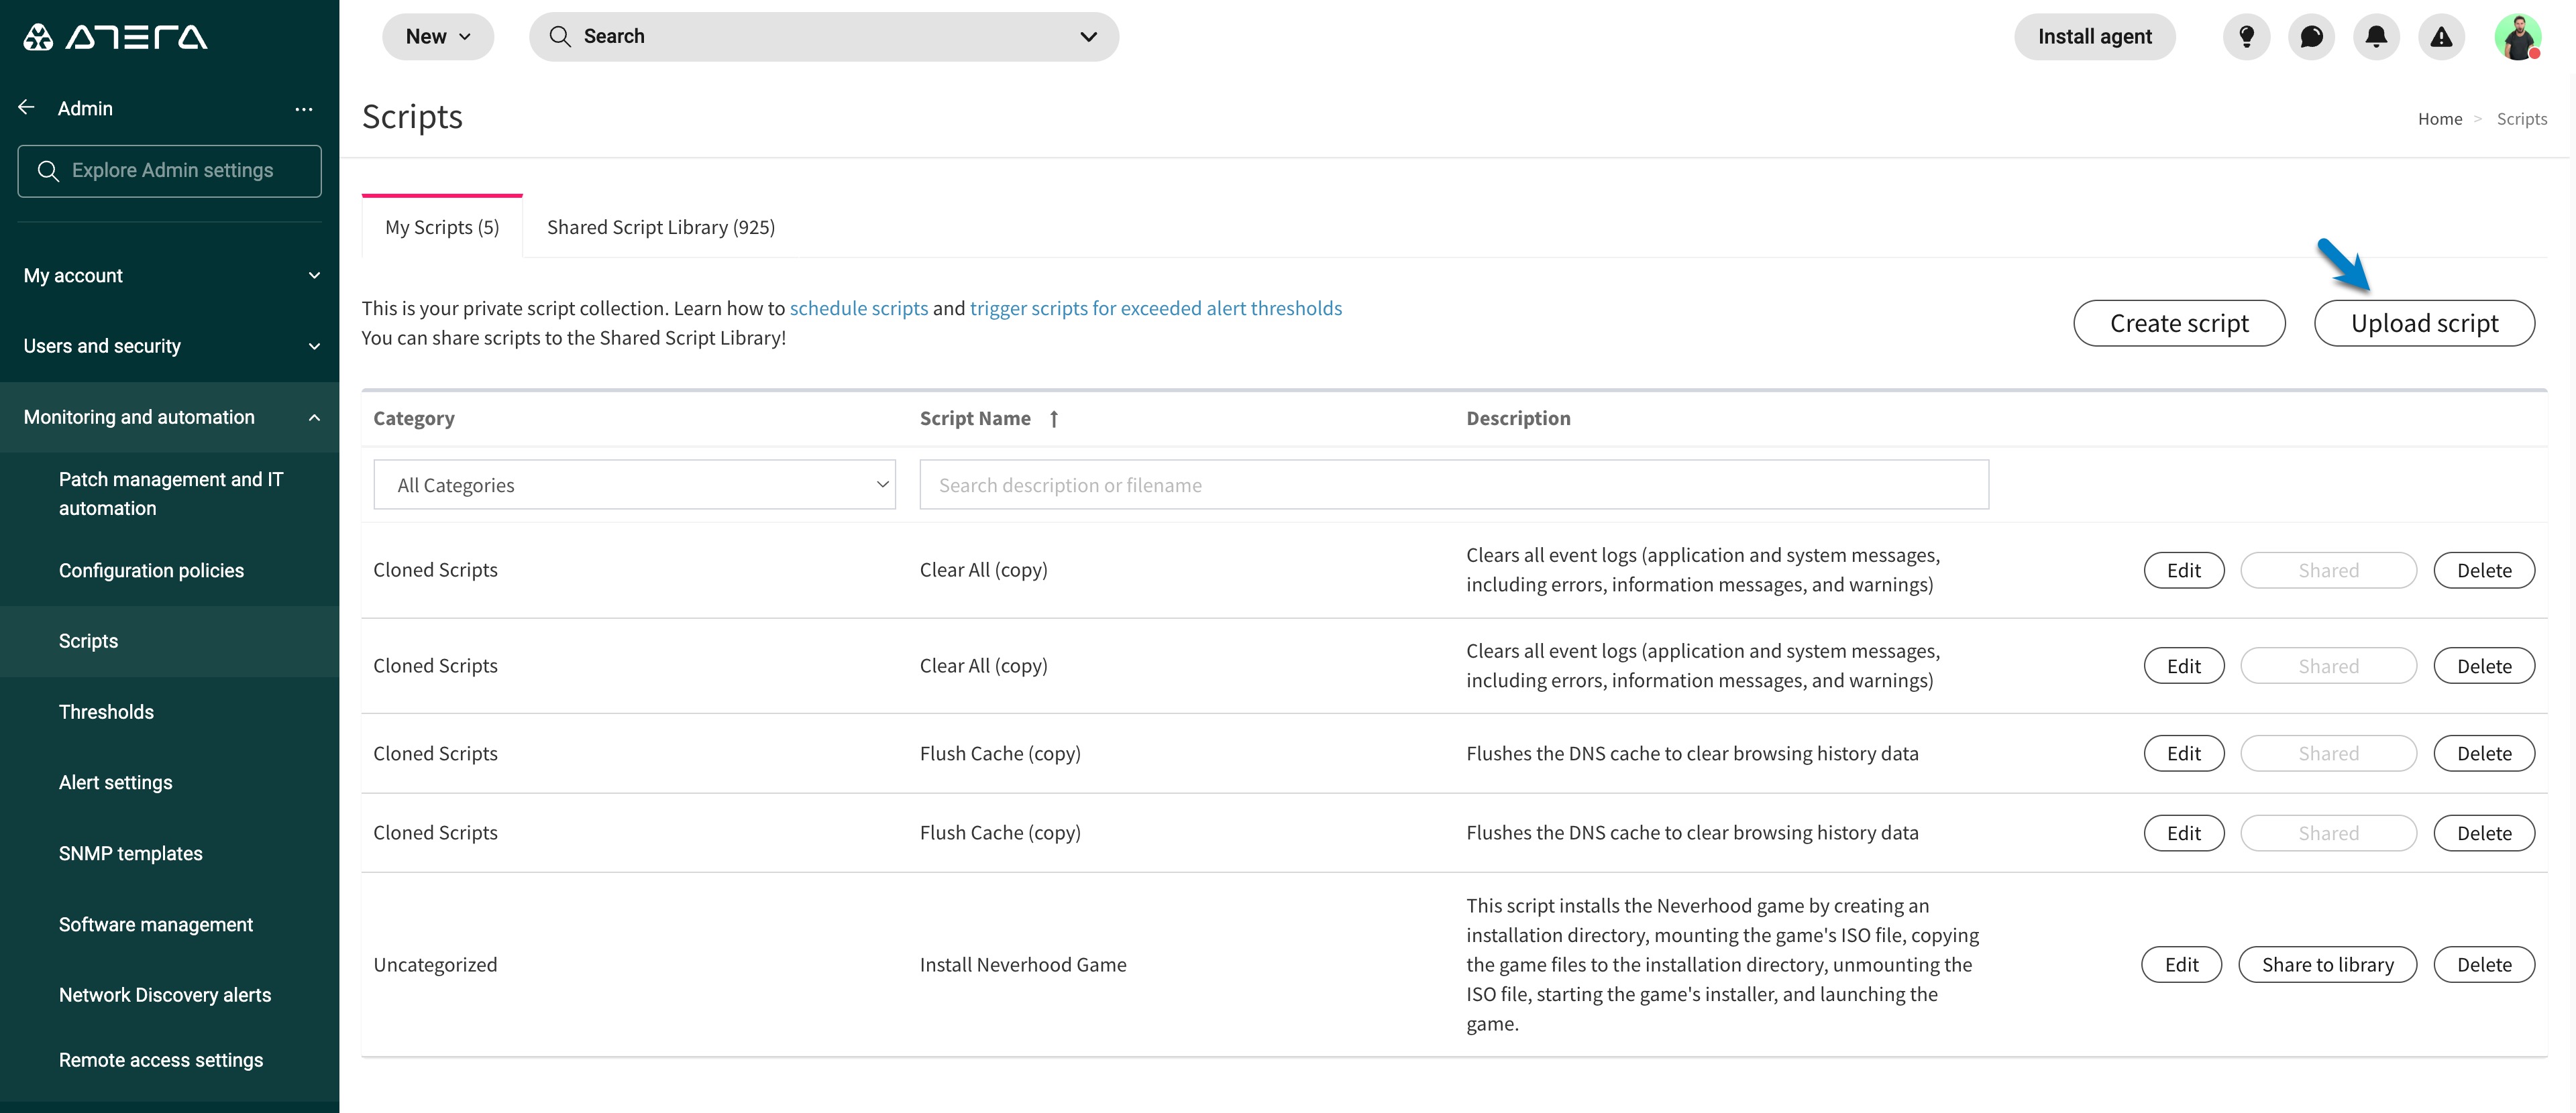Image resolution: width=2576 pixels, height=1113 pixels.
Task: Open the ideas lightbulb panel
Action: 2247,36
